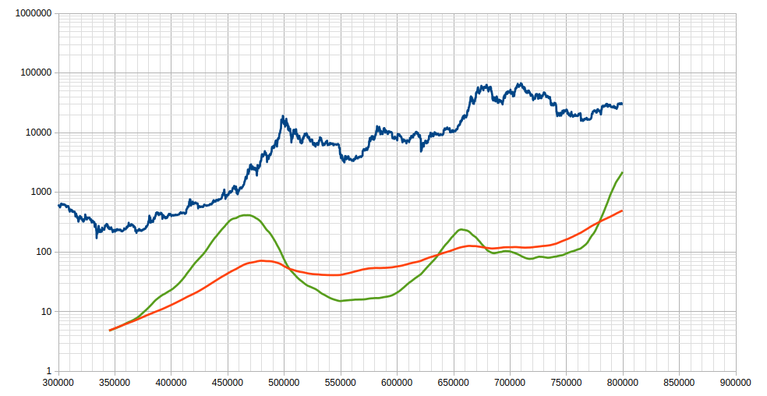Image resolution: width=767 pixels, height=396 pixels.
Task: Click the x-axis label 800000
Action: (x=623, y=382)
